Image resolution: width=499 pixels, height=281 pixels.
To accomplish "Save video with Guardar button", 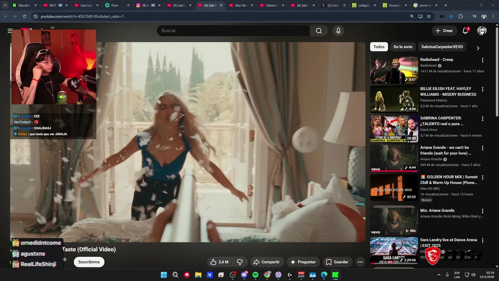I will 337,262.
